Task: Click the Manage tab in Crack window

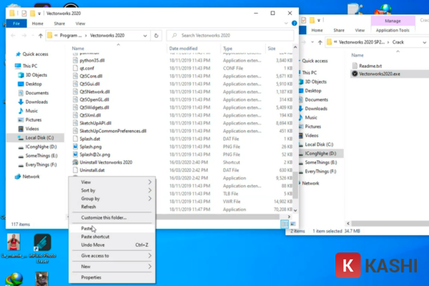Action: [393, 21]
